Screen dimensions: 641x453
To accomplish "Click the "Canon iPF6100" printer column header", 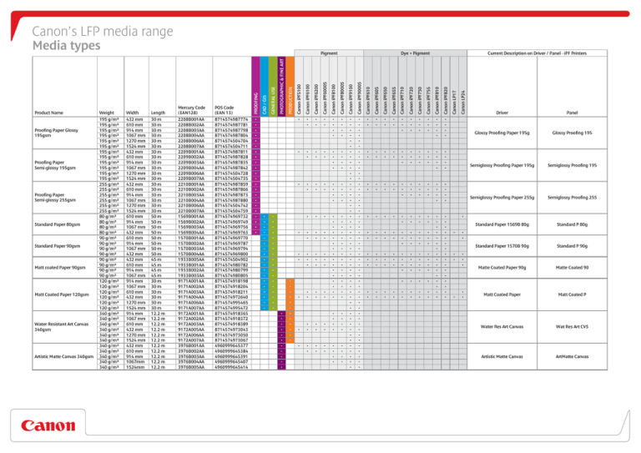I will 307,99.
